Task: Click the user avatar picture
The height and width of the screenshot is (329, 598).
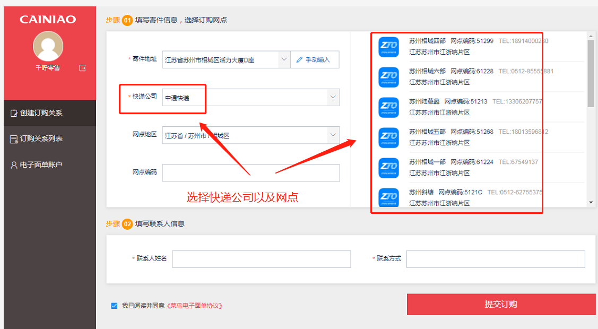Action: (x=48, y=46)
